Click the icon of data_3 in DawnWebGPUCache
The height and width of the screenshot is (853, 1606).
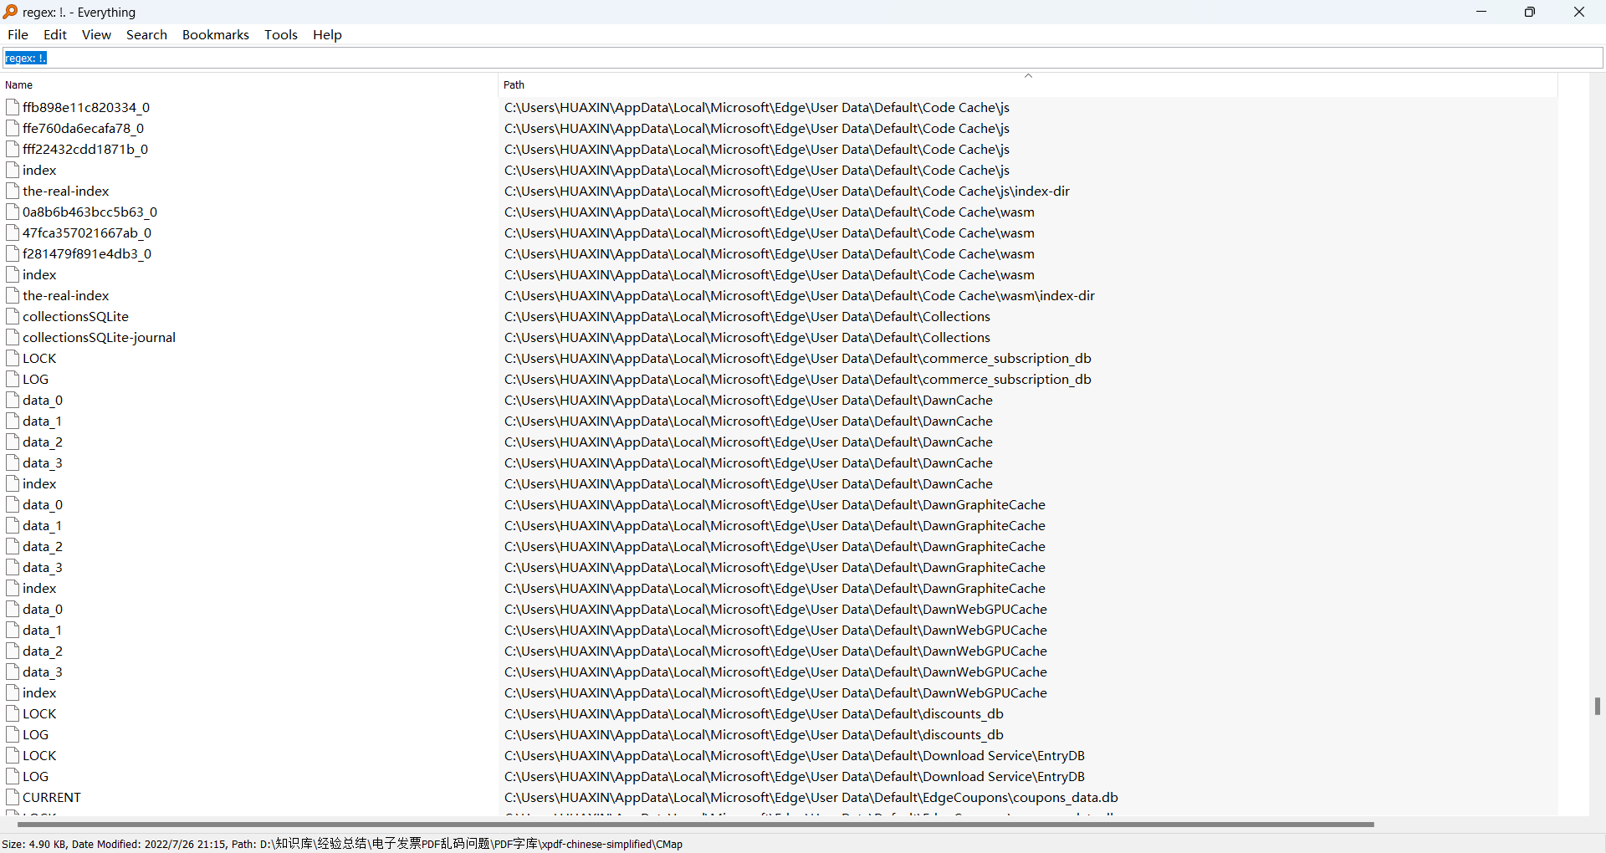[x=13, y=672]
